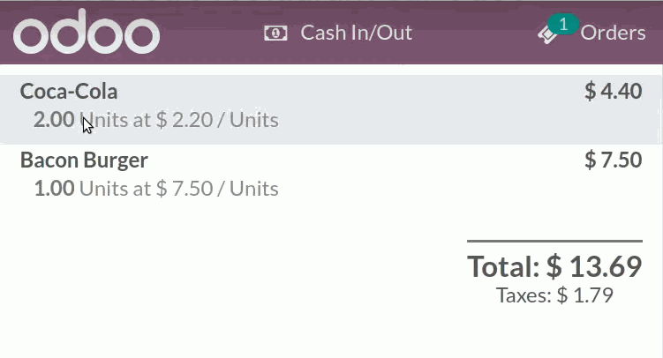Click the Taxes $ 1.79 amount
Screen dimensions: 663x358
coord(554,295)
